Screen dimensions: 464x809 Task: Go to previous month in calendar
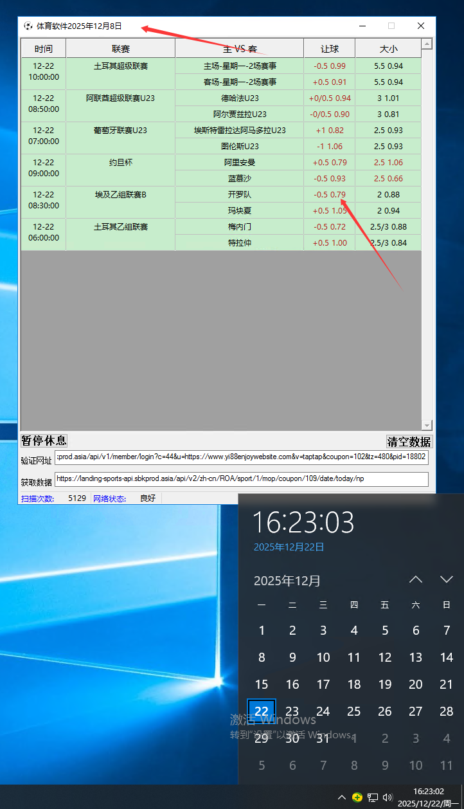coord(416,579)
